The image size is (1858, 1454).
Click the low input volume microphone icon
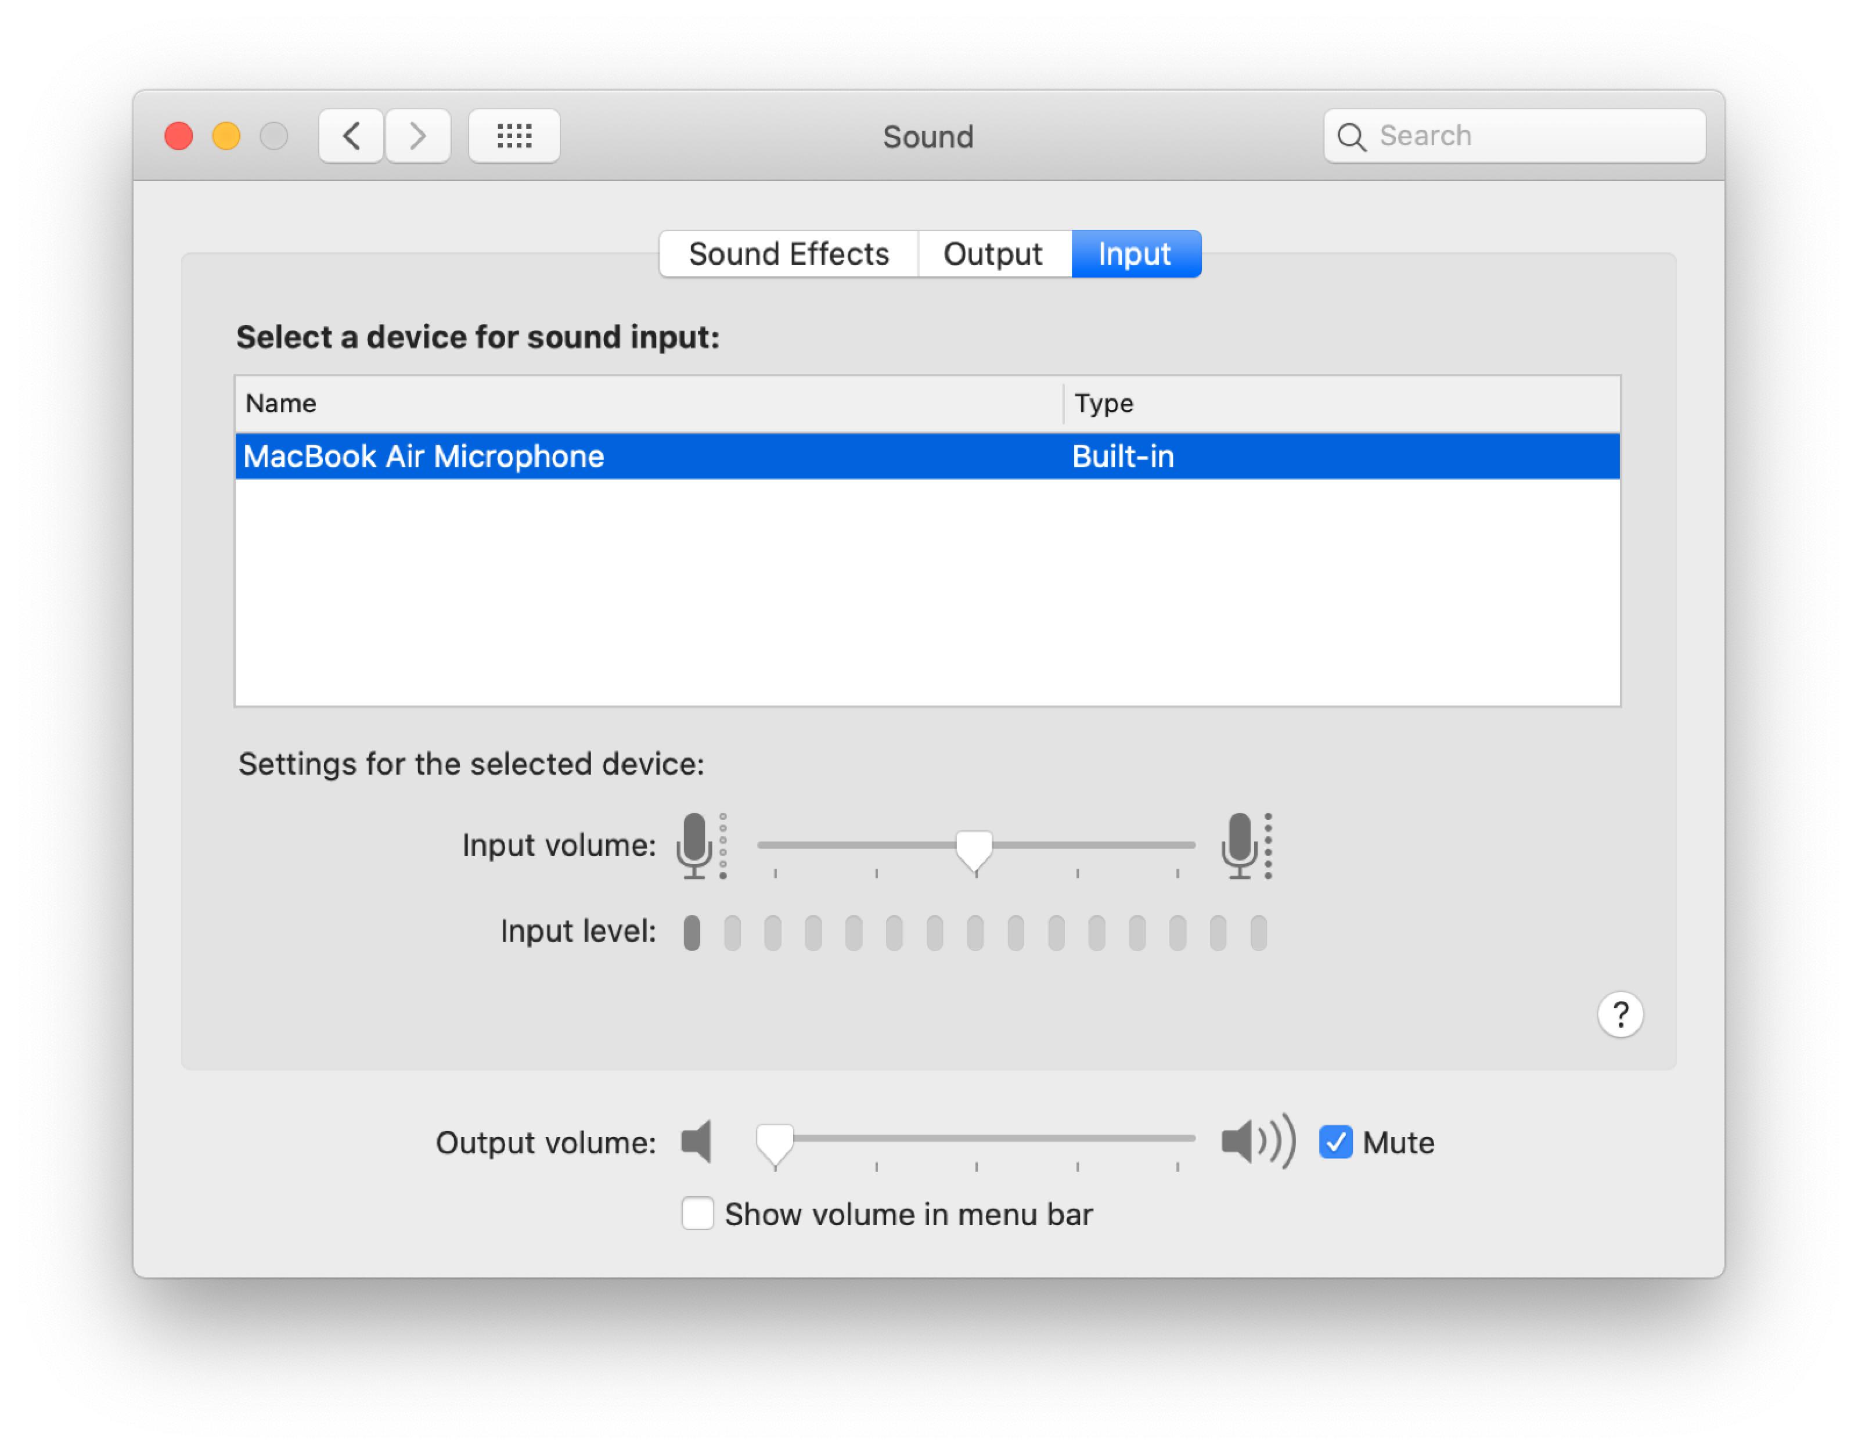696,845
